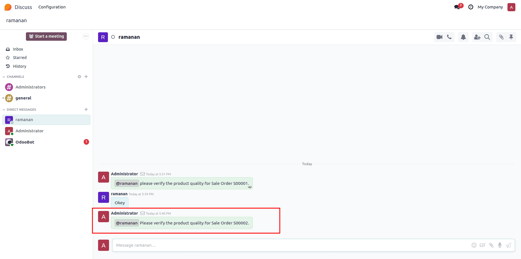Open the GIF picker
Screen dimensions: 521x259
click(482, 245)
